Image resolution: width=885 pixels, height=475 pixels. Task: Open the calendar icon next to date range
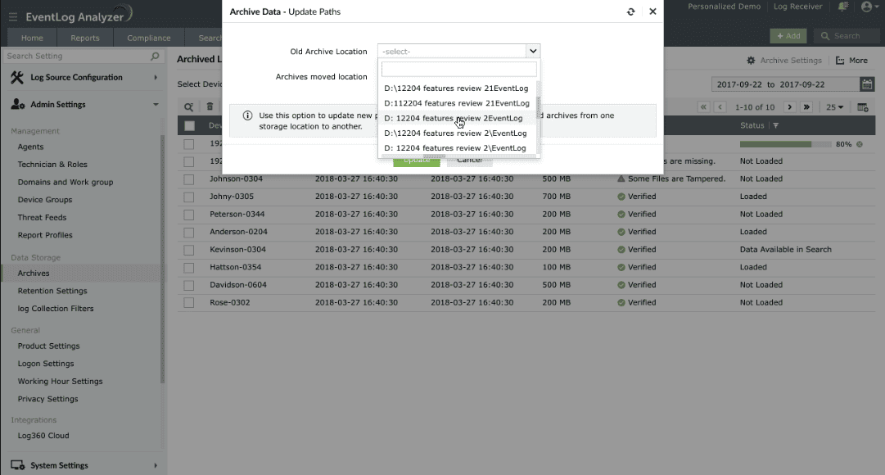pyautogui.click(x=867, y=84)
